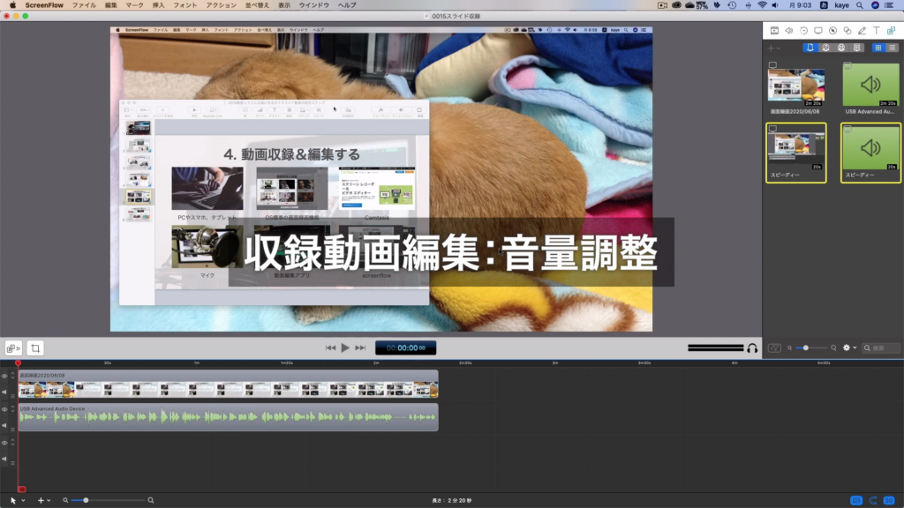Viewport: 904px width, 508px height.
Task: Switch media library to list view
Action: 891,48
